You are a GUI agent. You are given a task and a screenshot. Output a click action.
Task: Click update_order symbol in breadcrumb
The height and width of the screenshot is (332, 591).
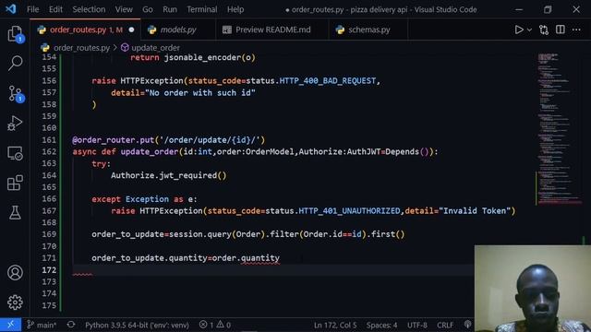pyautogui.click(x=155, y=48)
